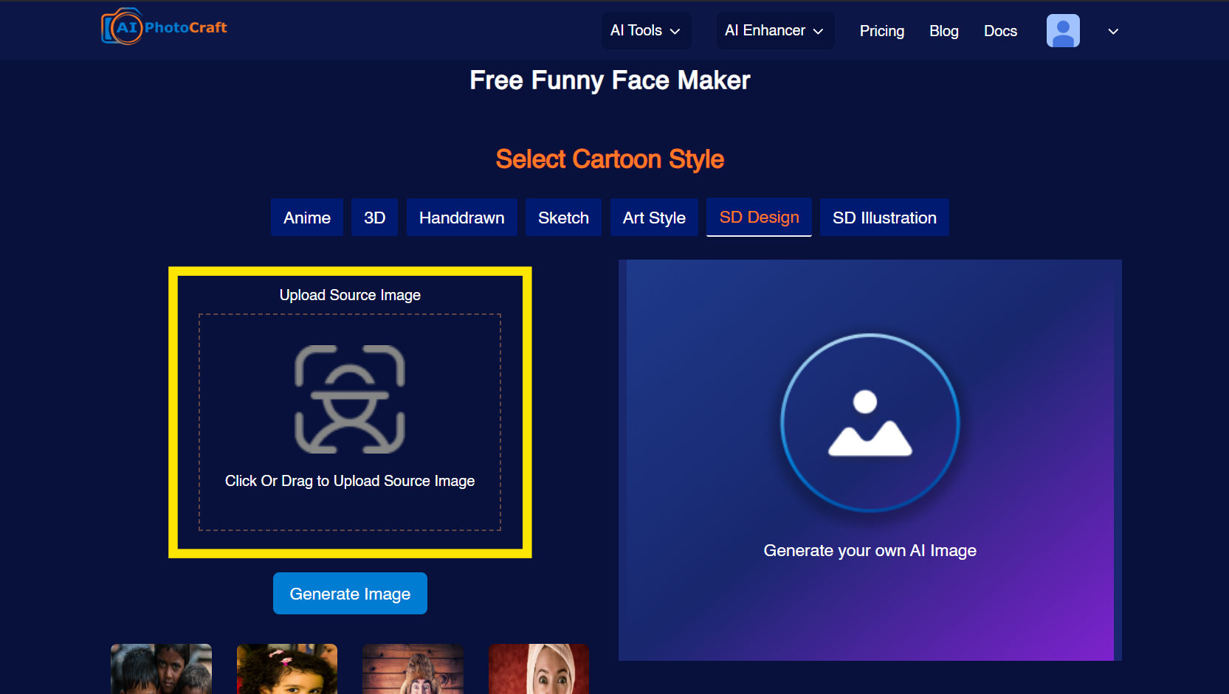Select the sample thumbnail with wooden background
Viewport: 1229px width, 694px height.
click(413, 669)
